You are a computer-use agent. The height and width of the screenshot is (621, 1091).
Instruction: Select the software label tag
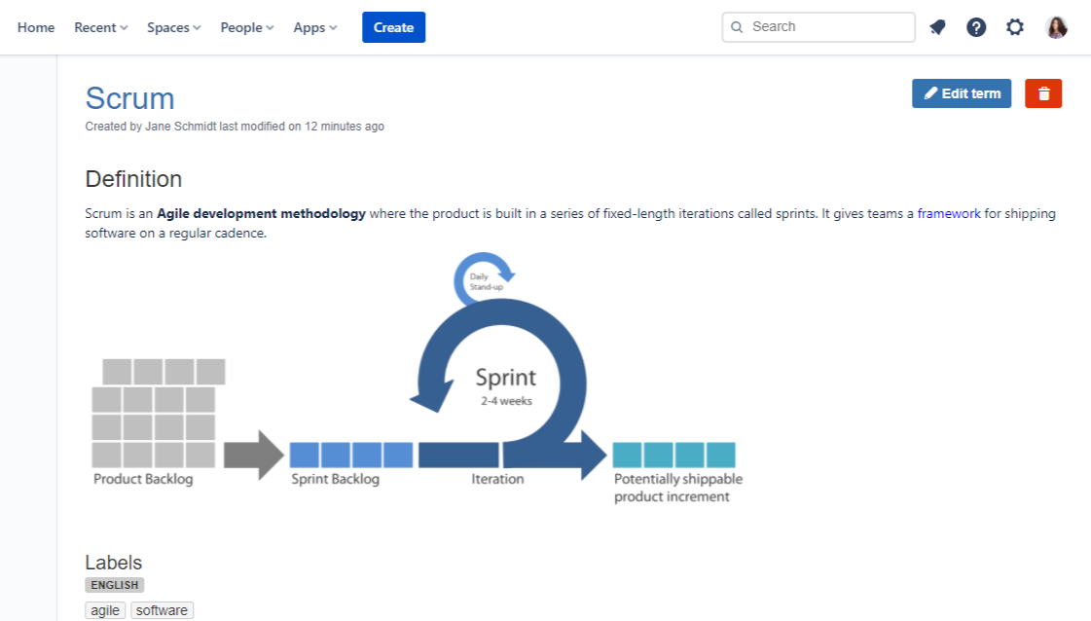tap(162, 610)
